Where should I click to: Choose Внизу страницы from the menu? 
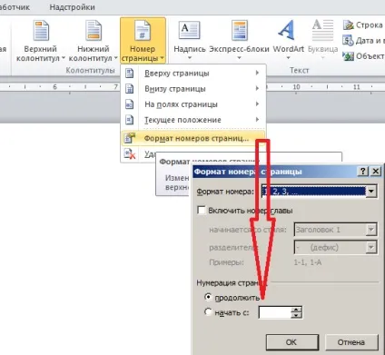pos(193,89)
